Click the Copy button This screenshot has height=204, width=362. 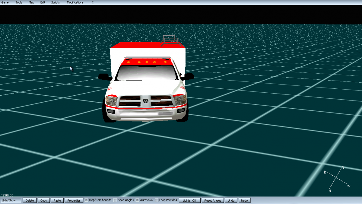click(x=44, y=200)
